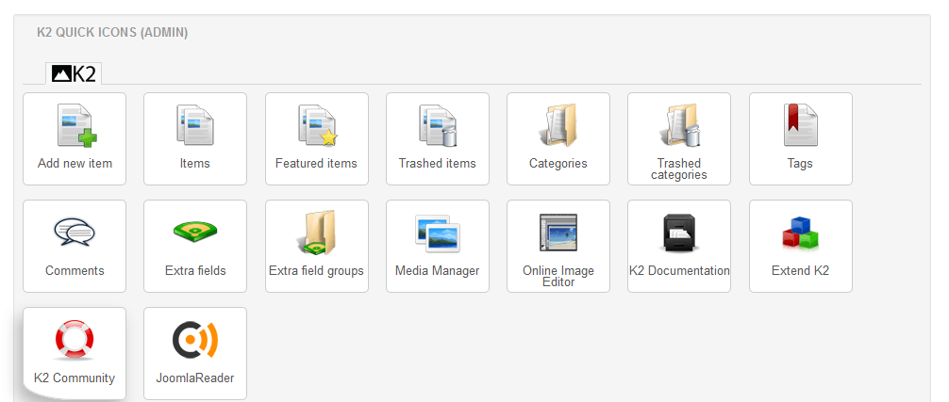Click the K2 QUICK ICONS (ADMIN) heading
This screenshot has height=402, width=949.
[x=112, y=33]
